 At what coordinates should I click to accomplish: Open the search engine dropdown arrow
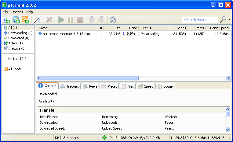[x=229, y=19]
